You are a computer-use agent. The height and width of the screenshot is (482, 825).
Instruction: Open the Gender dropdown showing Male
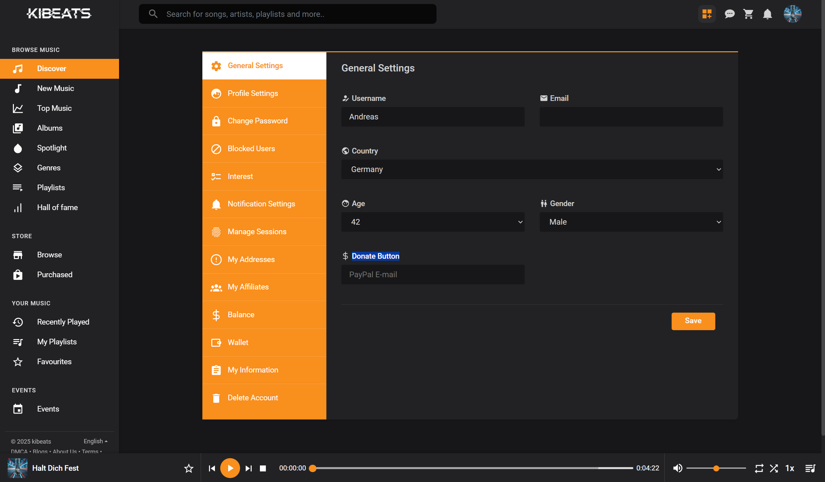point(631,222)
